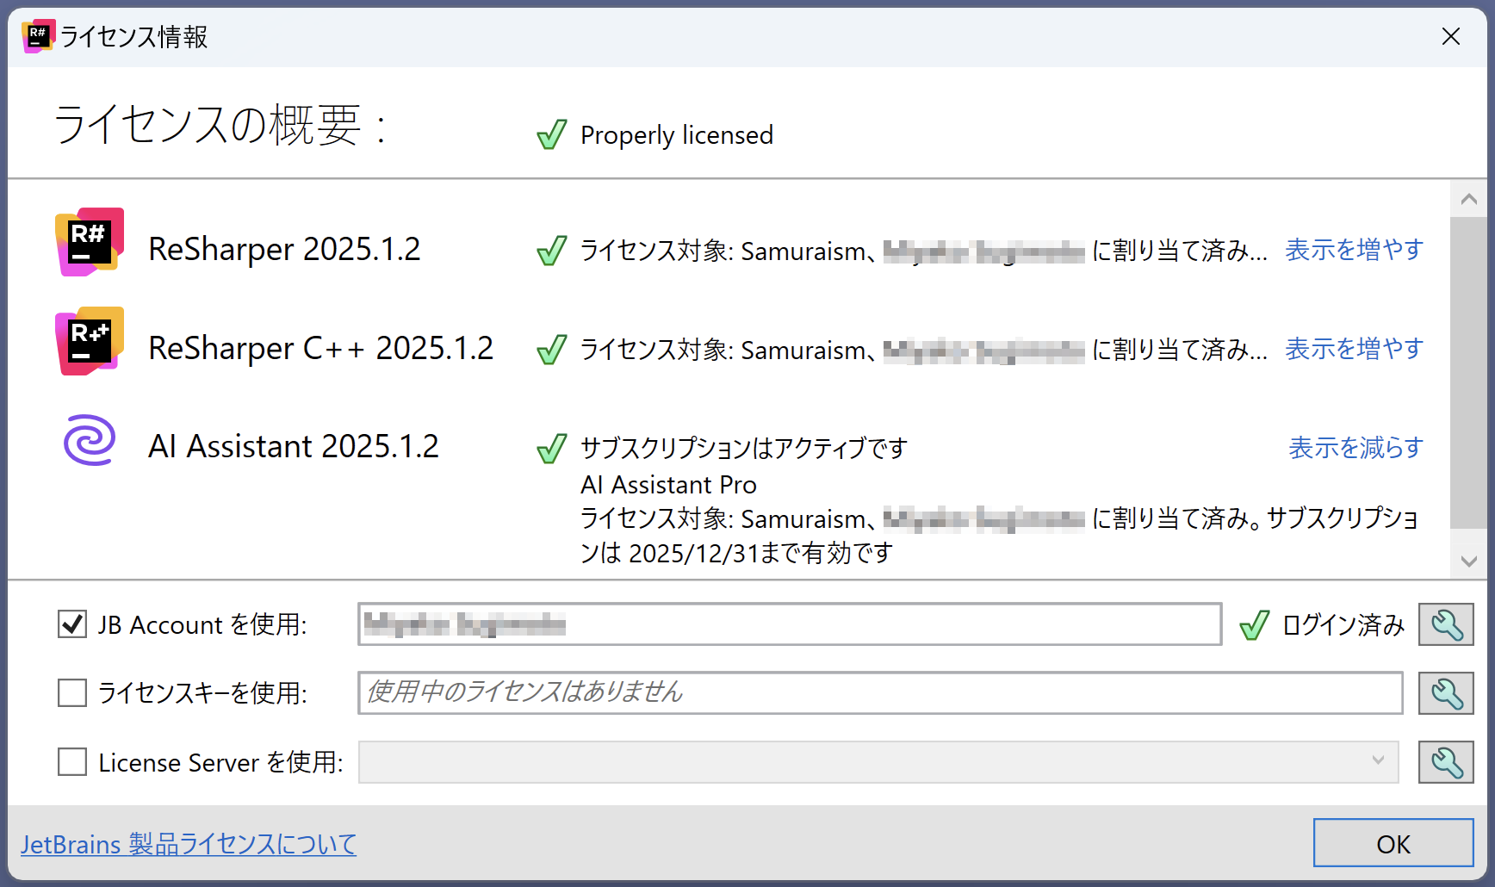Click the license list scrollbar thumb
1495x887 pixels.
pos(1469,373)
